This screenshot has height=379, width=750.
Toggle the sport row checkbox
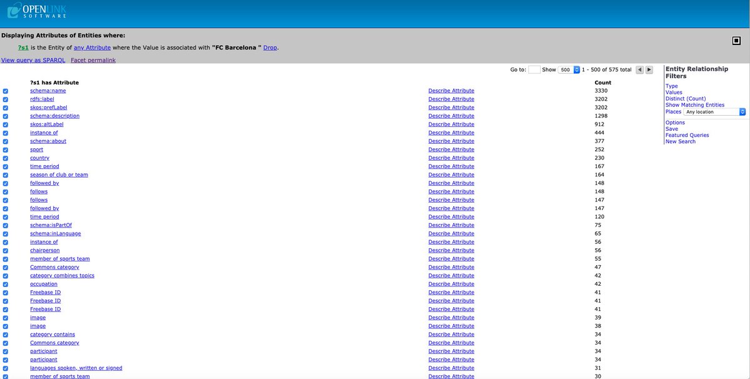tap(6, 150)
